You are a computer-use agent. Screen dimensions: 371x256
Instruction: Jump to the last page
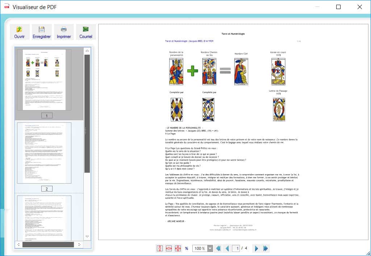(266, 248)
